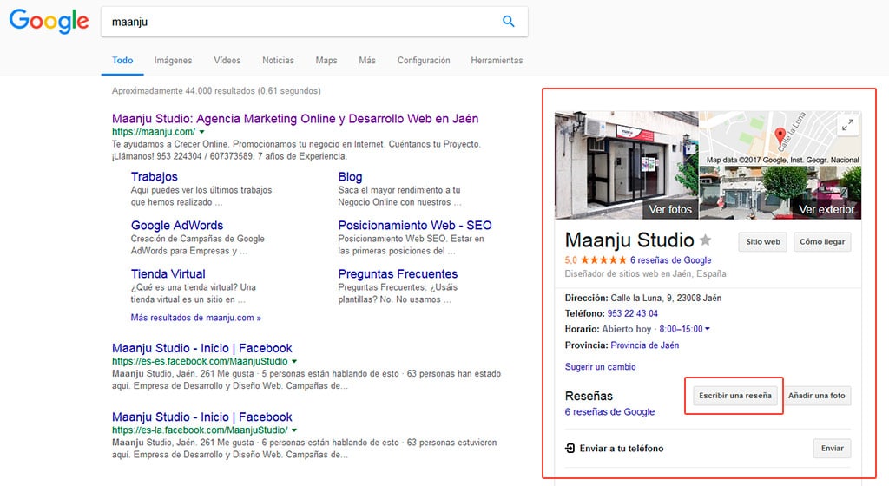
Task: Switch to the Imágenes tab
Action: [173, 60]
